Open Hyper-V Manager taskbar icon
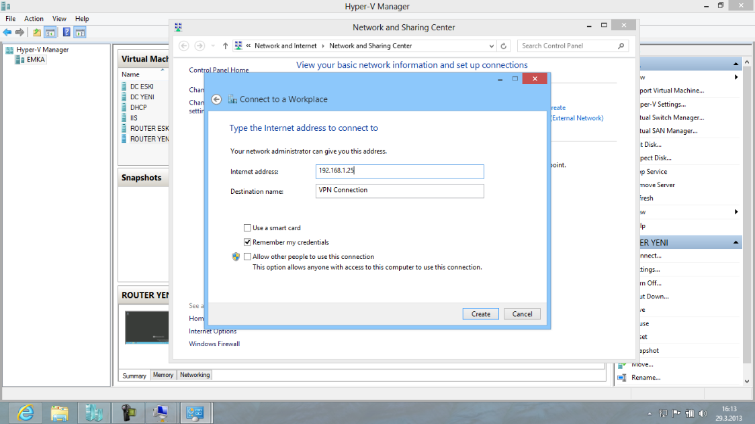Image resolution: width=755 pixels, height=424 pixels. [x=94, y=413]
